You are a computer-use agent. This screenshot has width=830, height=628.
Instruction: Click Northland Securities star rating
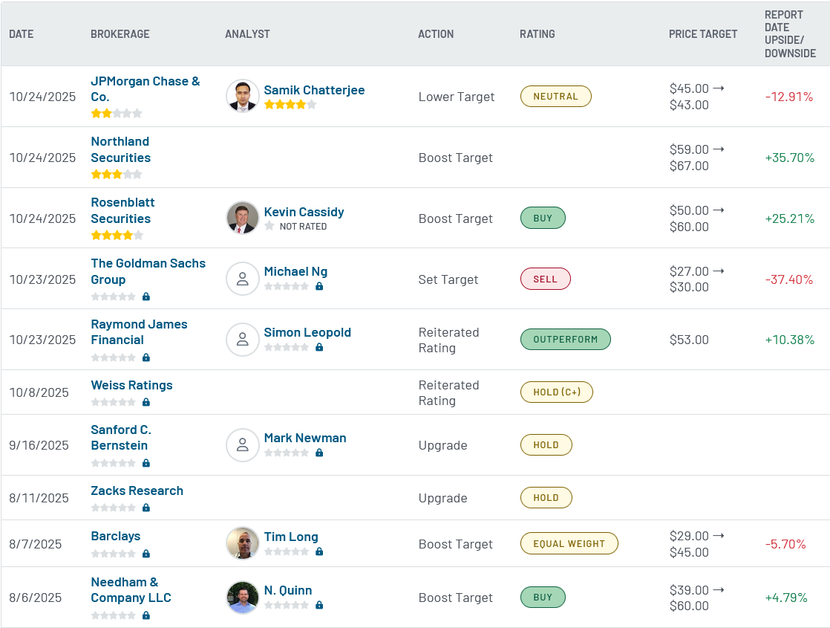click(x=117, y=174)
